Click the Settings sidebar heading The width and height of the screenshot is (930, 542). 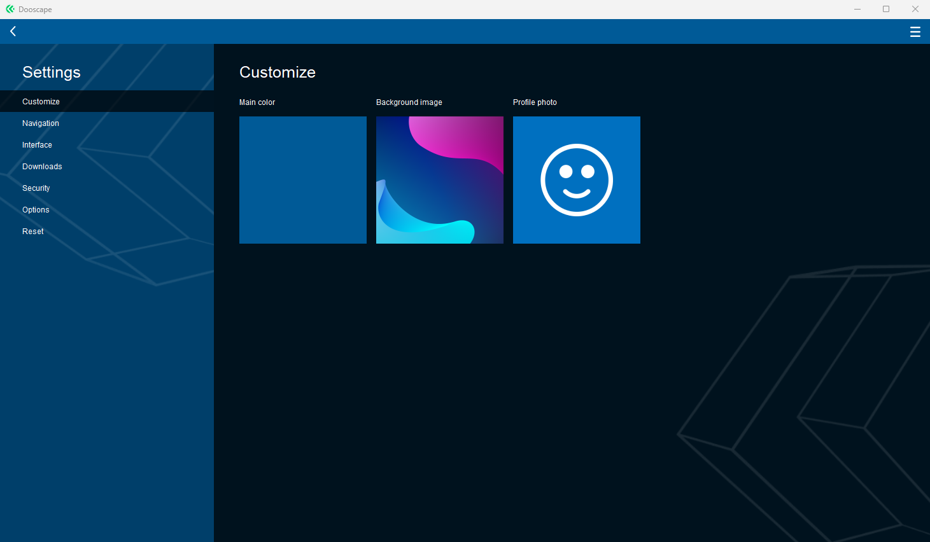(52, 73)
